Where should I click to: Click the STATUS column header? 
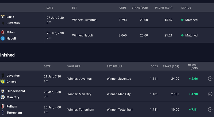point(186,8)
